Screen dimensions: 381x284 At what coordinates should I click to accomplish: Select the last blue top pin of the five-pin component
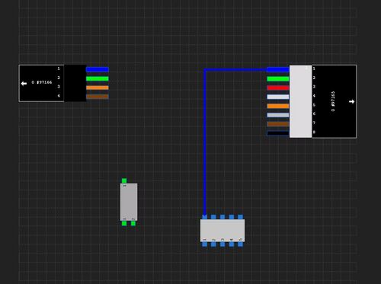tap(240, 217)
